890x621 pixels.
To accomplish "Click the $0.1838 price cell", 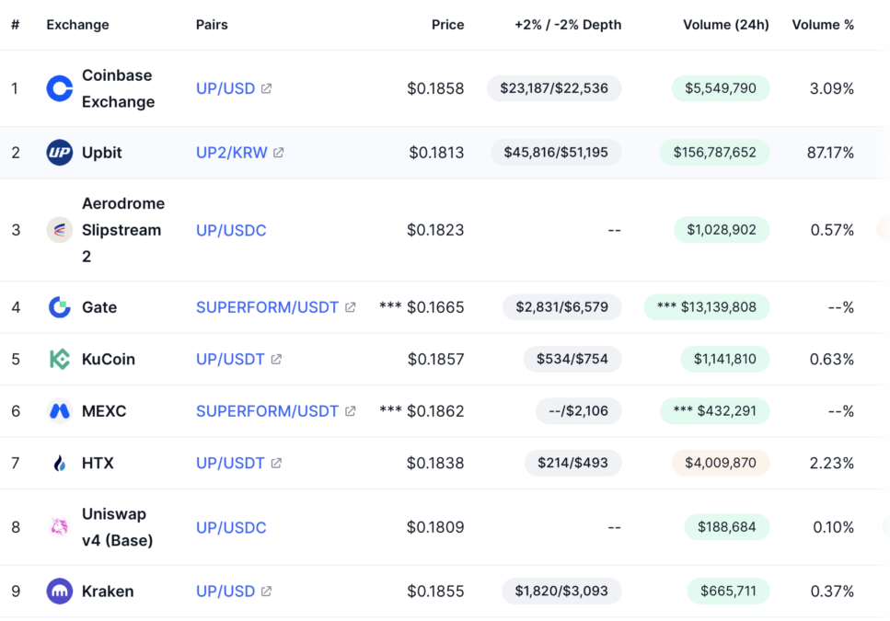I will 435,463.
